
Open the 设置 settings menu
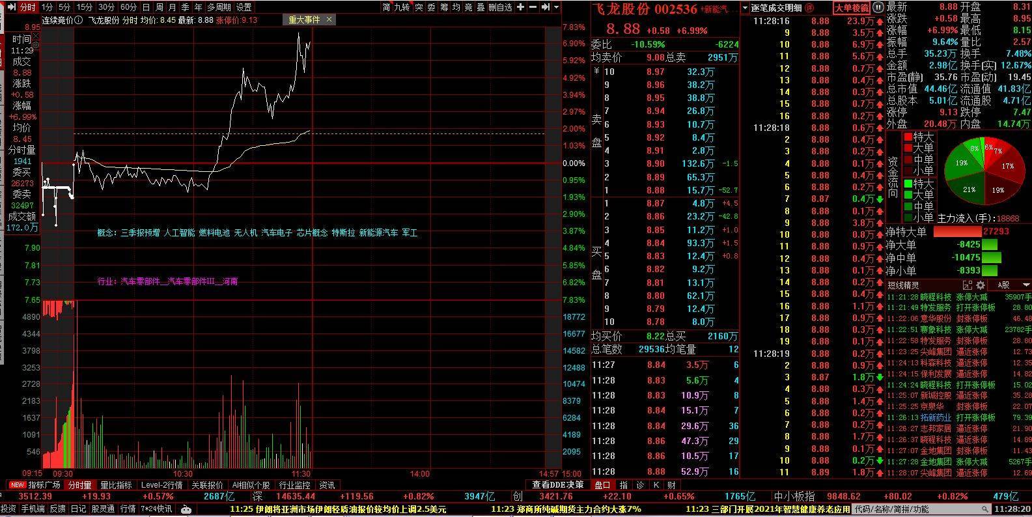(x=244, y=7)
